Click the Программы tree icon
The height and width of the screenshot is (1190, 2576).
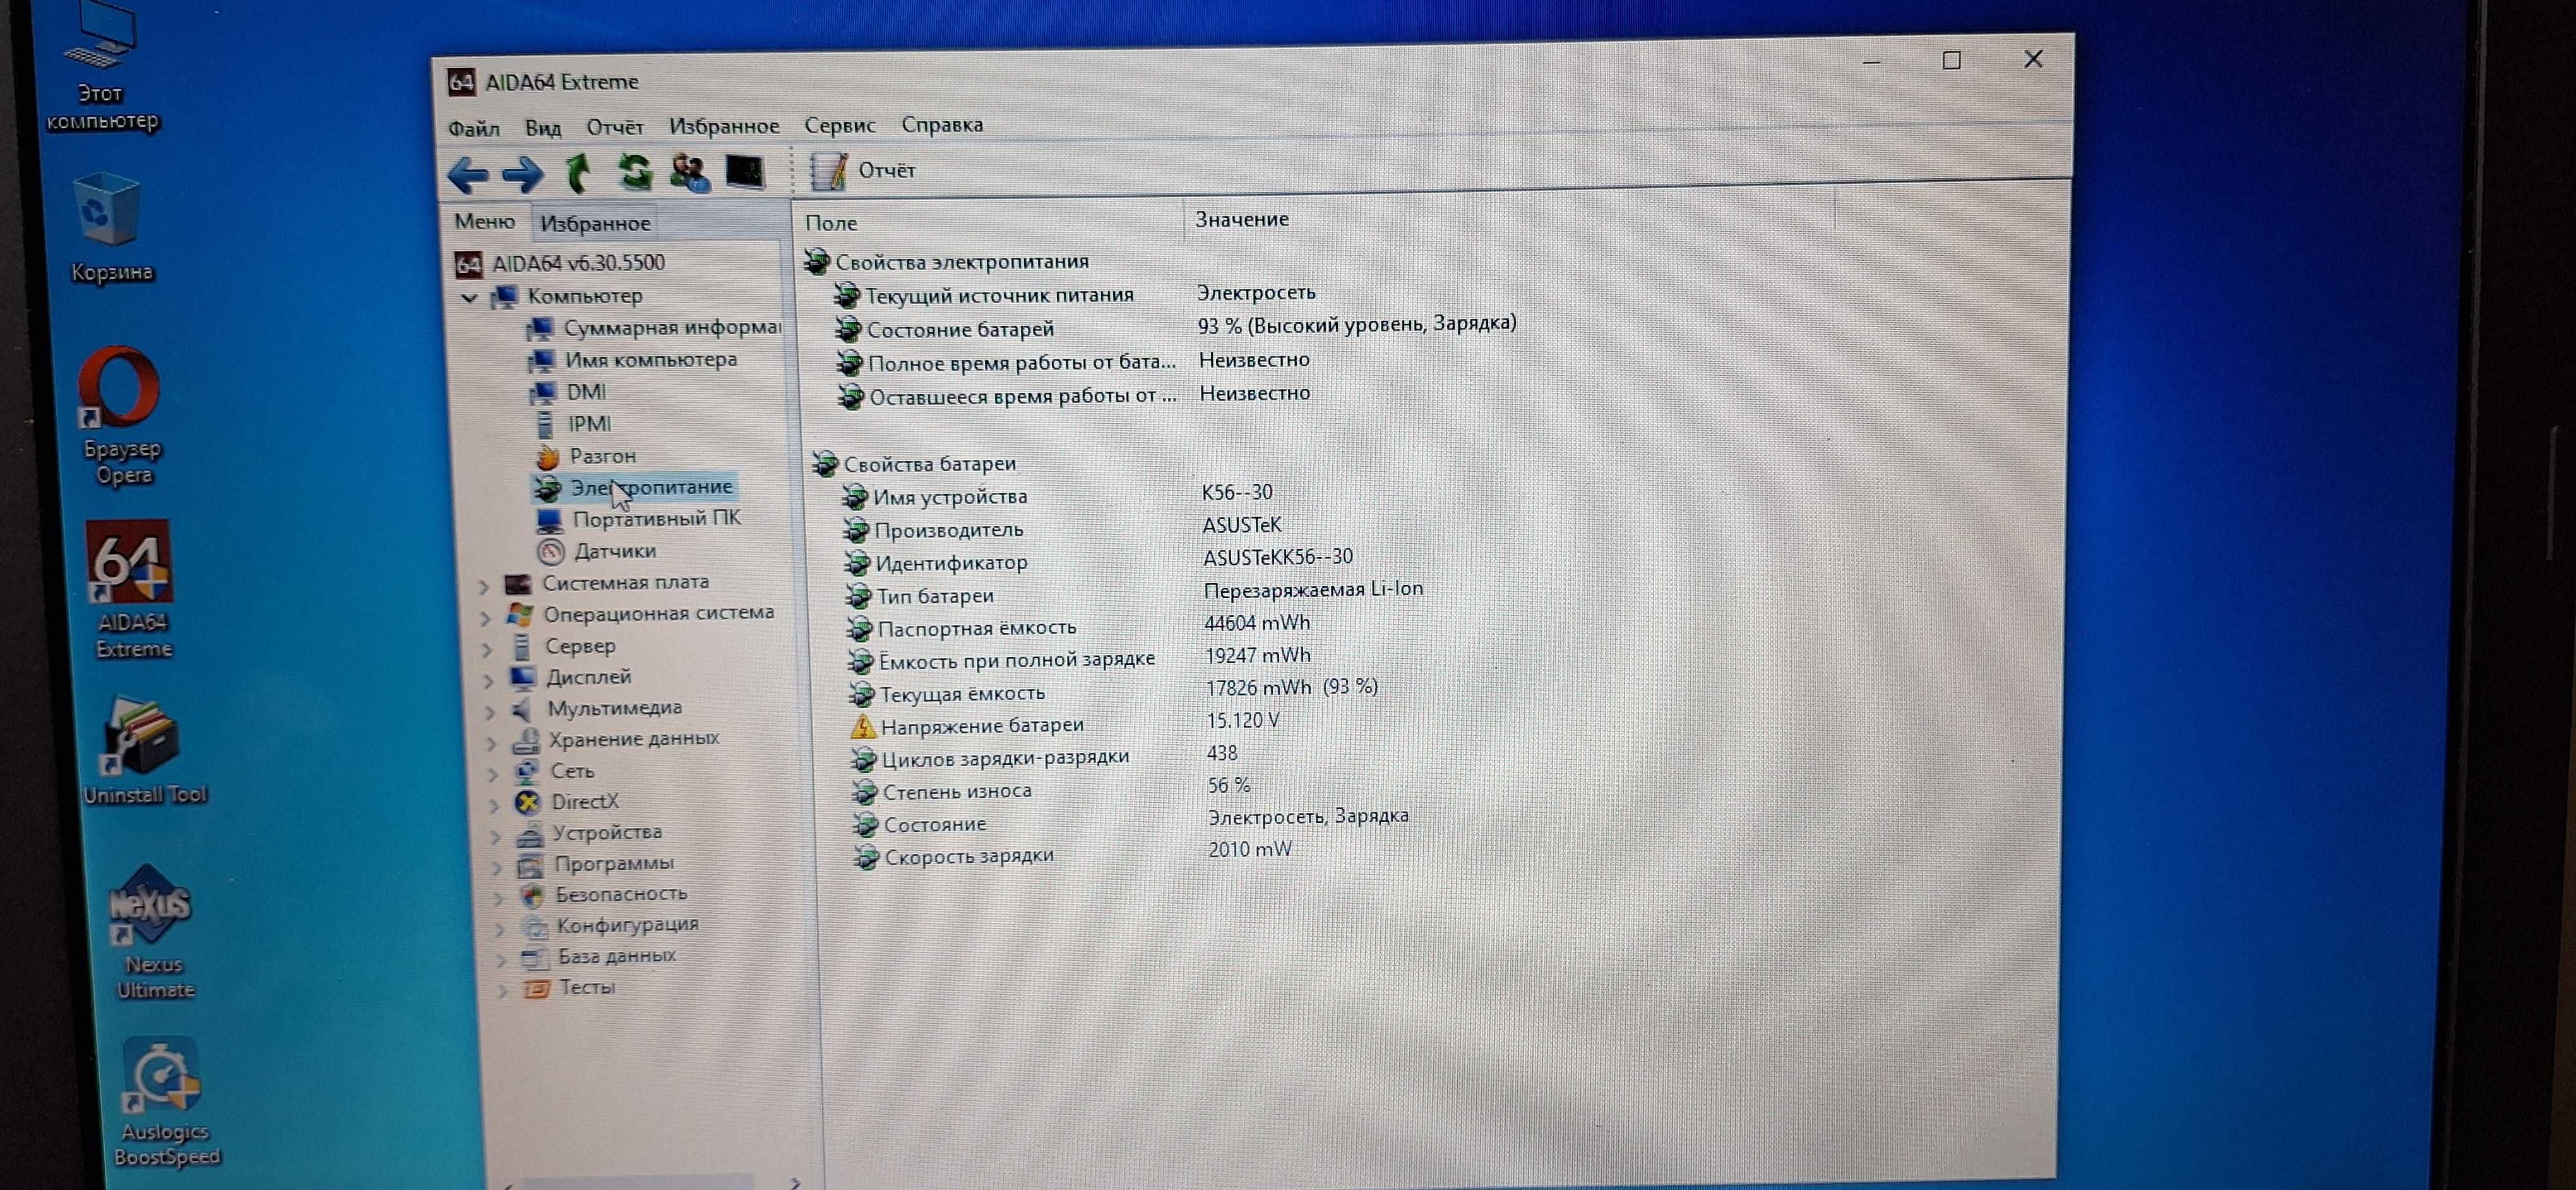coord(531,865)
